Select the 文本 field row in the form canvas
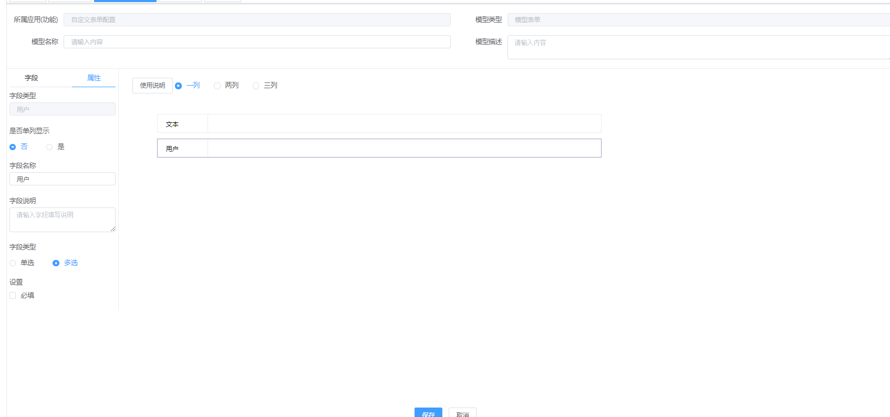890x417 pixels. click(x=379, y=124)
